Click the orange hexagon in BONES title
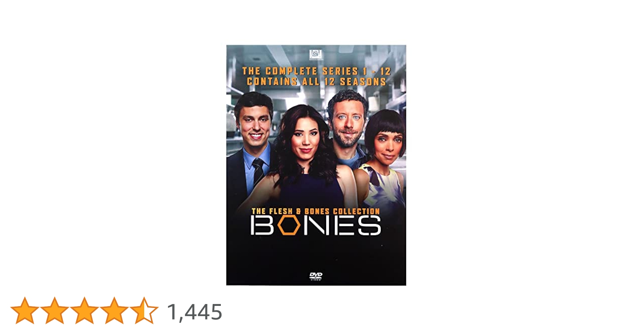This screenshot has height=331, width=633. (289, 225)
